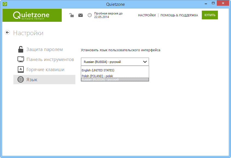Open НАСТРОЙКИ in the top navigation
The width and height of the screenshot is (231, 158).
[x=147, y=15]
